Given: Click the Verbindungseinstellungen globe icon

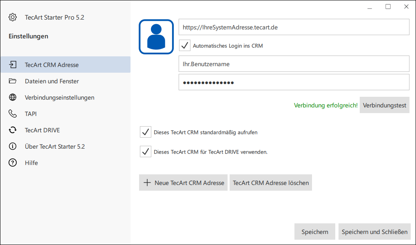Looking at the screenshot, I should 13,97.
